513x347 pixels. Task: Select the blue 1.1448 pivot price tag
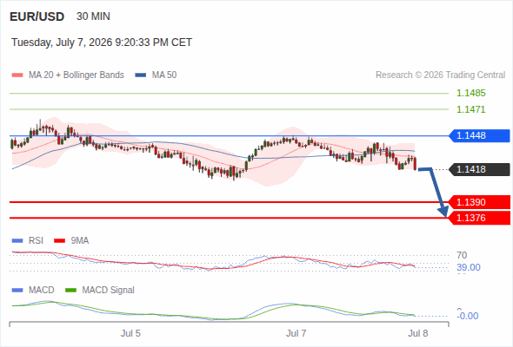tap(479, 135)
